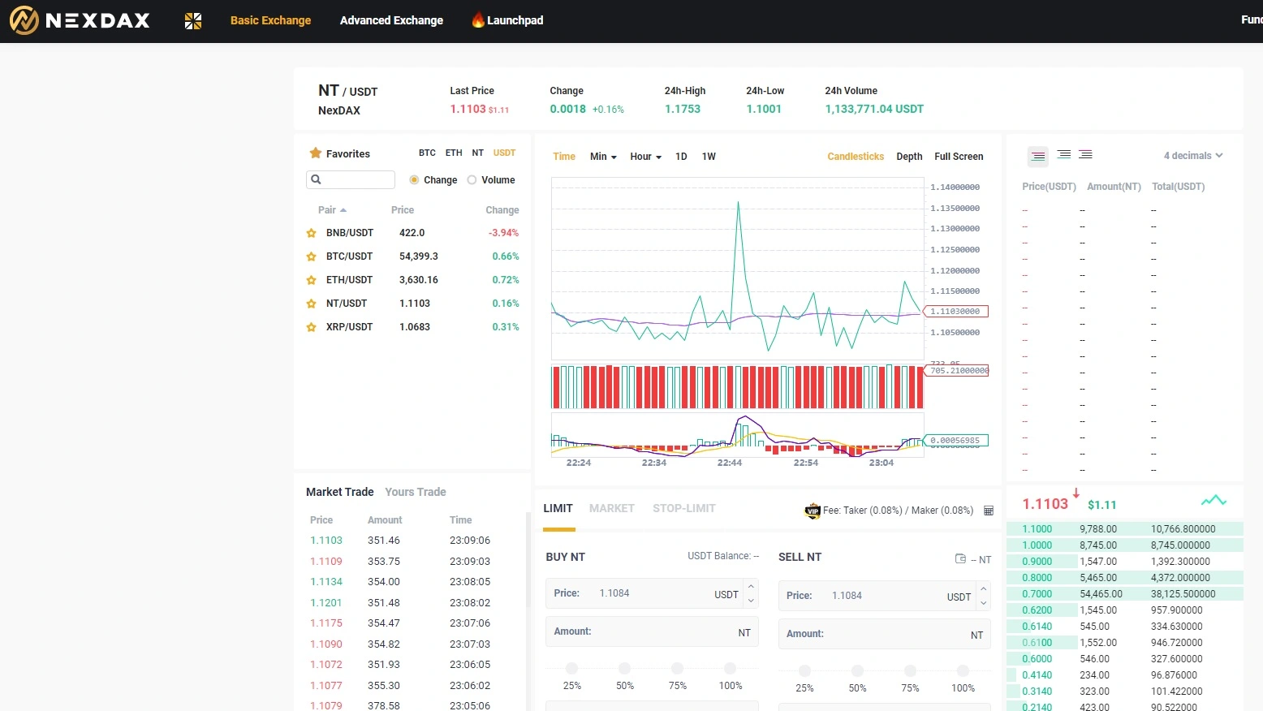Unfavorite BNB/USDT using its star icon

pos(311,233)
